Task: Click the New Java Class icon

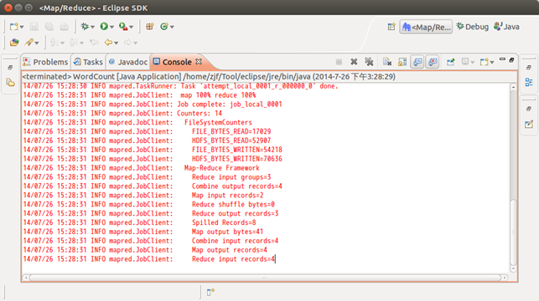Action: tap(164, 27)
